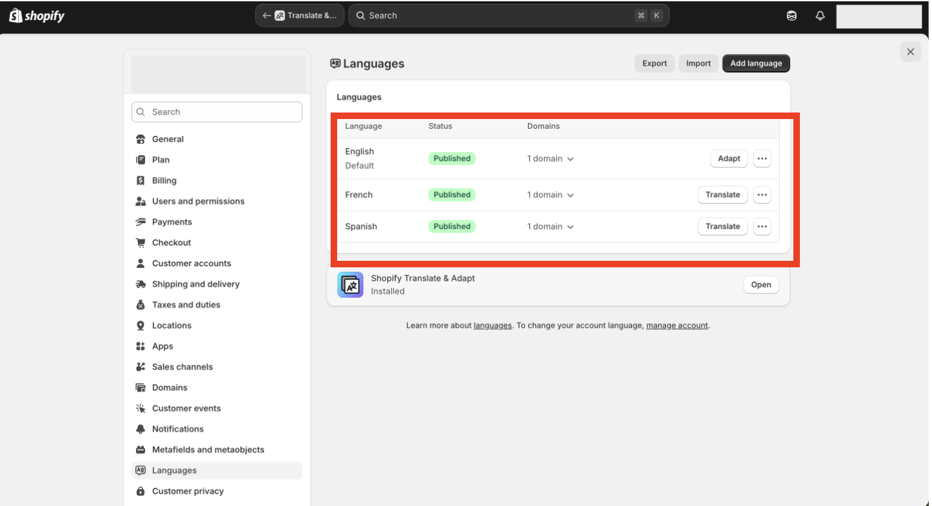Click the Customer accounts icon
This screenshot has height=506, width=932.
[x=141, y=263]
